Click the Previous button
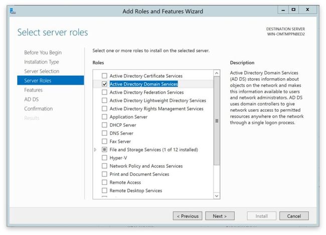Screen dimensions: 326x235 click(x=188, y=216)
